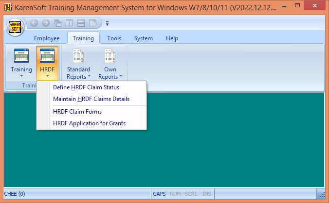This screenshot has width=329, height=203.
Task: Open the Training ribbon button
Action: point(21,63)
